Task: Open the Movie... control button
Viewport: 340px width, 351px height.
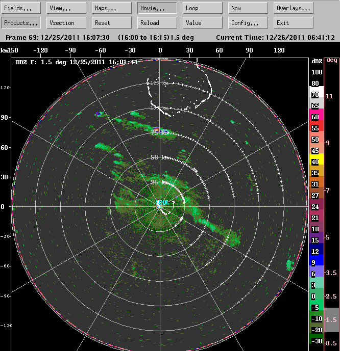Action: click(x=157, y=8)
